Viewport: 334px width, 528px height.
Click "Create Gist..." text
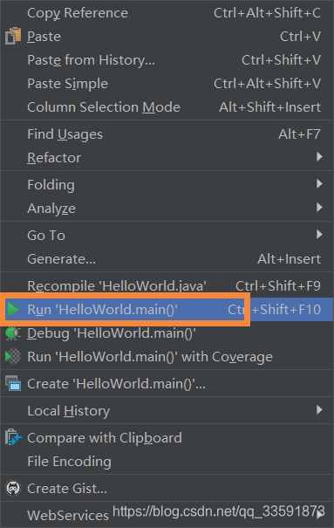pyautogui.click(x=67, y=488)
